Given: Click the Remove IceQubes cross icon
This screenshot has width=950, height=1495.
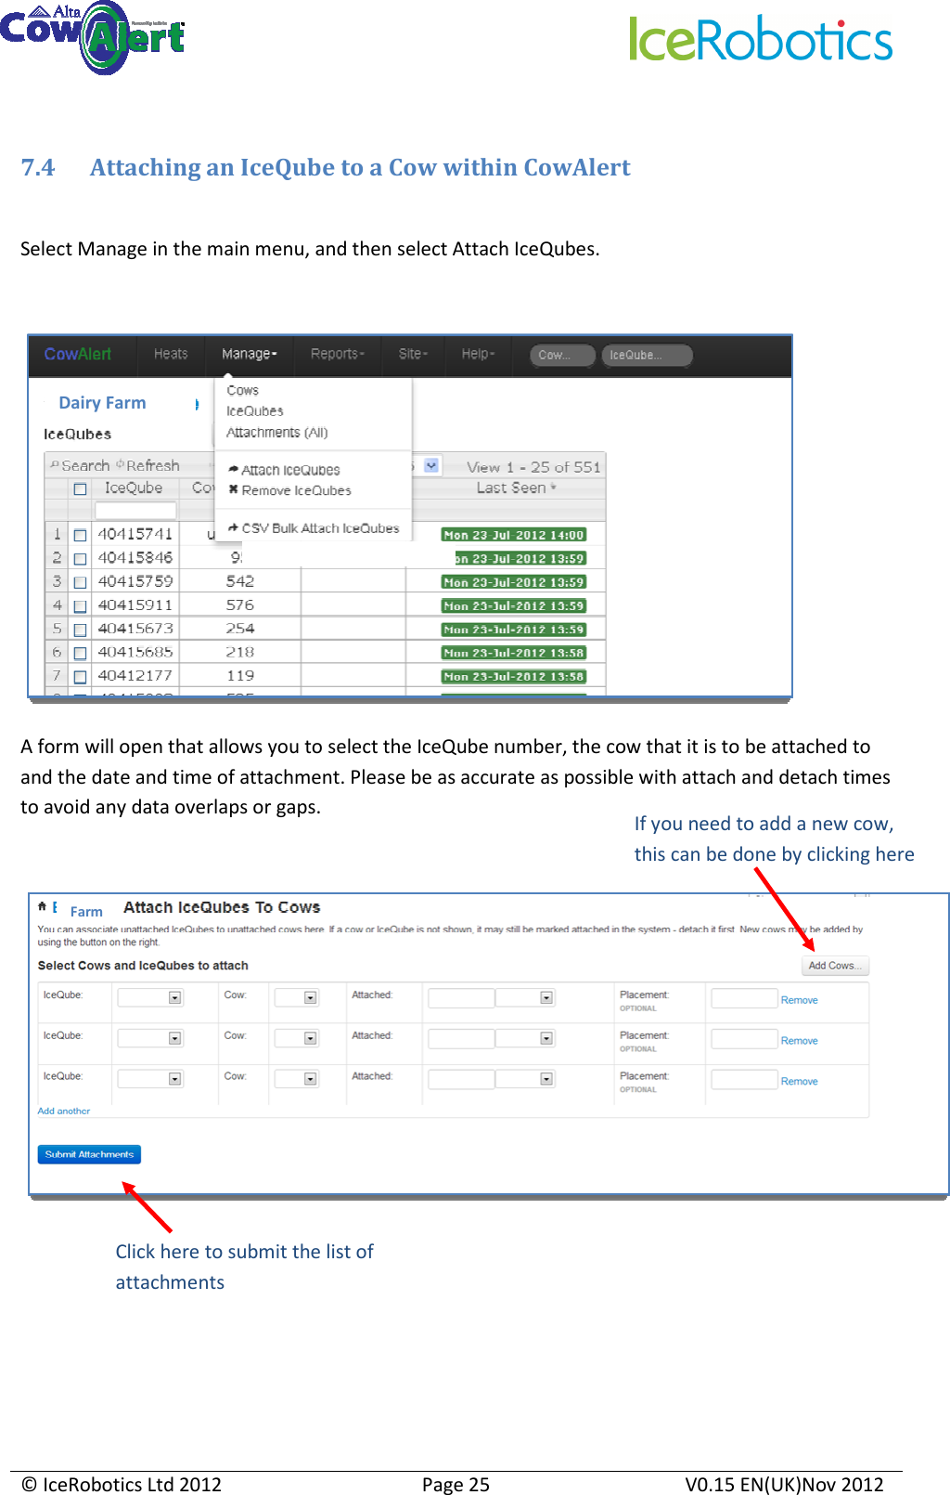Looking at the screenshot, I should click(x=234, y=490).
